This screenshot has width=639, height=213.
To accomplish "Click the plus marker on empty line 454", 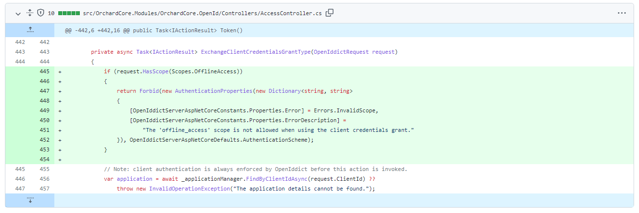I will [60, 159].
